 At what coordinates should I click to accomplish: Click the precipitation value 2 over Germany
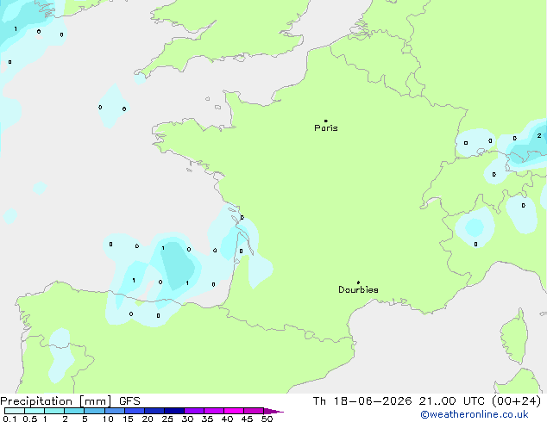539,136
